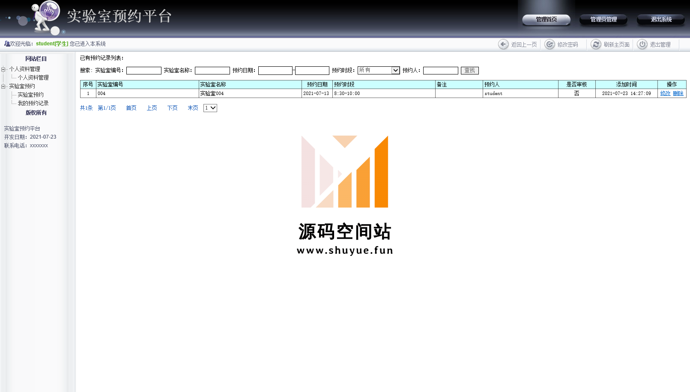Click the 个人资料管理 parent category label

pos(24,69)
